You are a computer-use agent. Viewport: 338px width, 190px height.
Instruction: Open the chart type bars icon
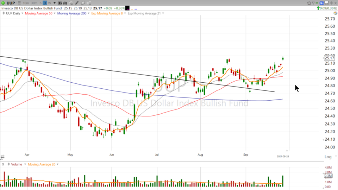coord(65,3)
